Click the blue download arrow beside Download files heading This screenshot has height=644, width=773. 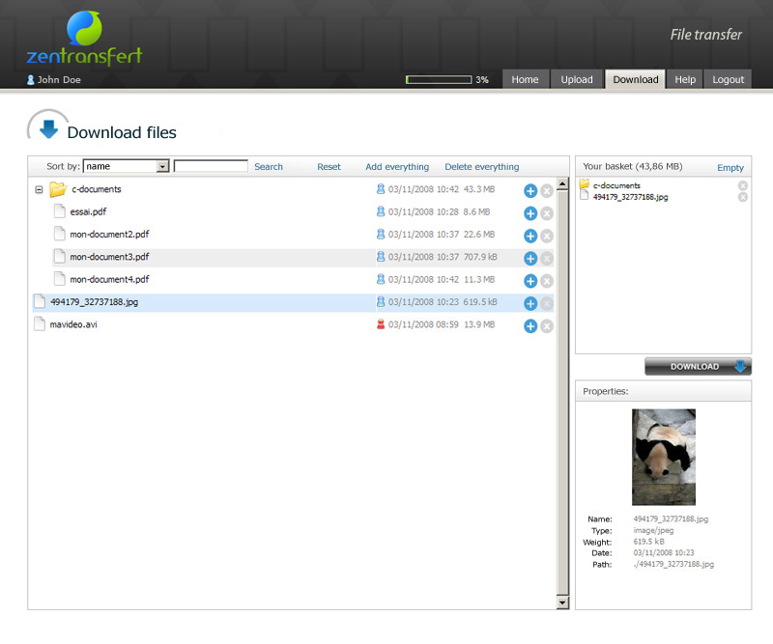coord(48,129)
